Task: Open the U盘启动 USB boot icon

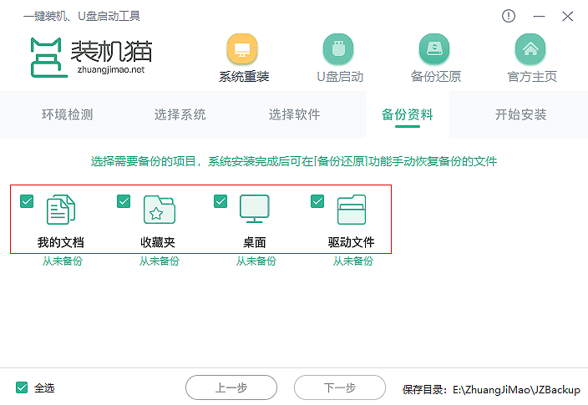Action: click(x=338, y=49)
